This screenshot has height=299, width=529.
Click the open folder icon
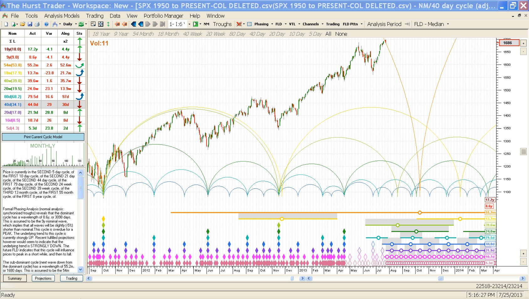tap(22, 24)
